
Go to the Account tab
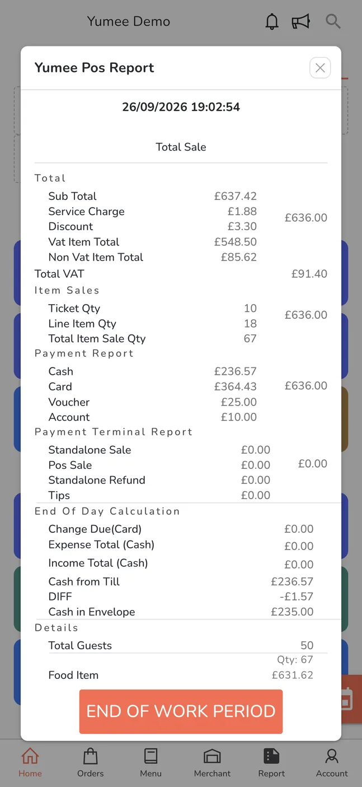pos(332,763)
